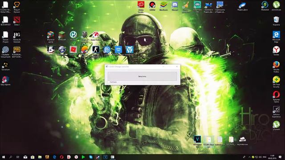Open Ring of Elysium shortcut

[x=17, y=7]
